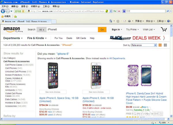
Task: Go back to Any Category
Action: pyautogui.click(x=10, y=58)
